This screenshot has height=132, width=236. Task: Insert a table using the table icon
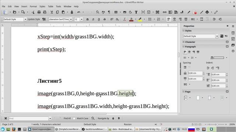[x=116, y=12]
